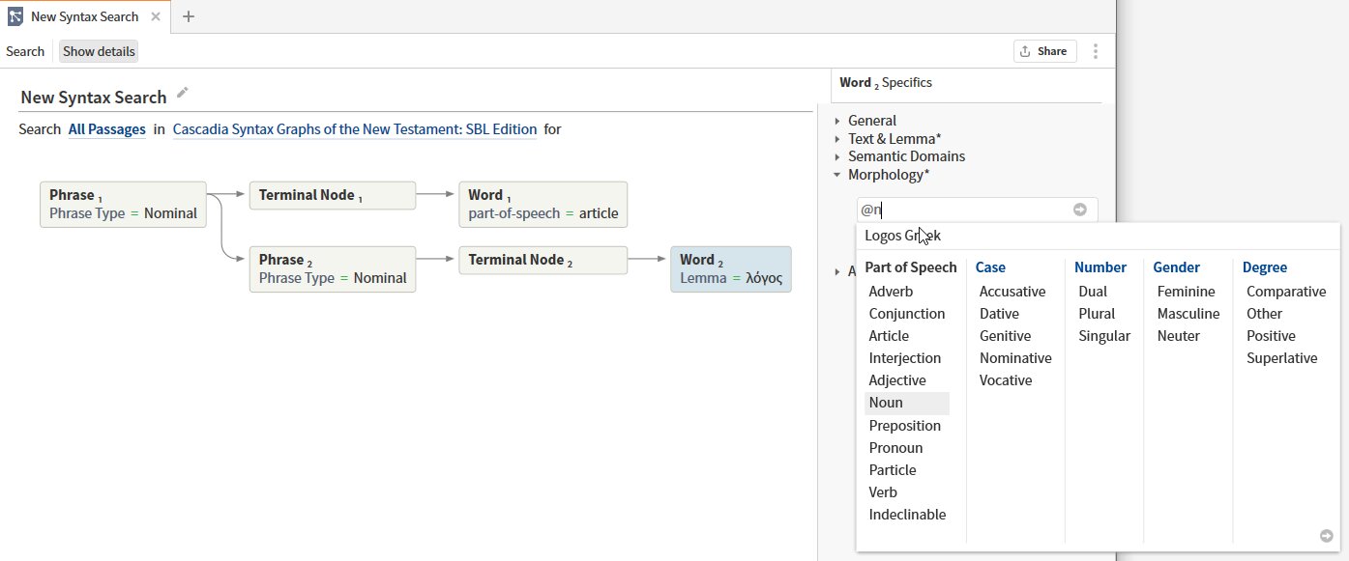Select Plural number
The height and width of the screenshot is (561, 1349).
1097,314
